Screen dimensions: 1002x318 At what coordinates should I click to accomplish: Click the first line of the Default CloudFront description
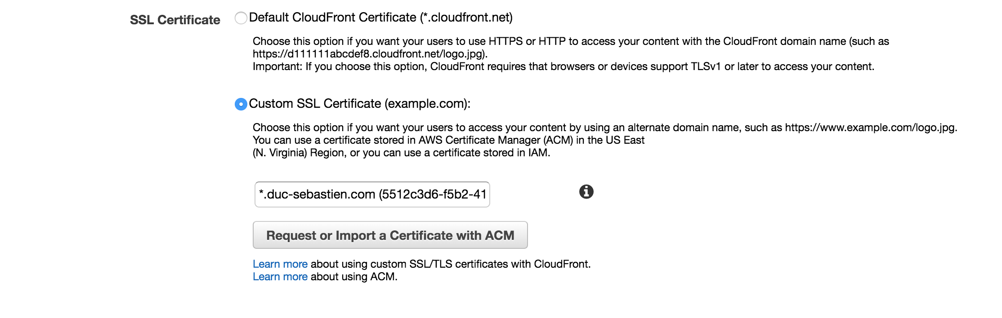click(571, 41)
